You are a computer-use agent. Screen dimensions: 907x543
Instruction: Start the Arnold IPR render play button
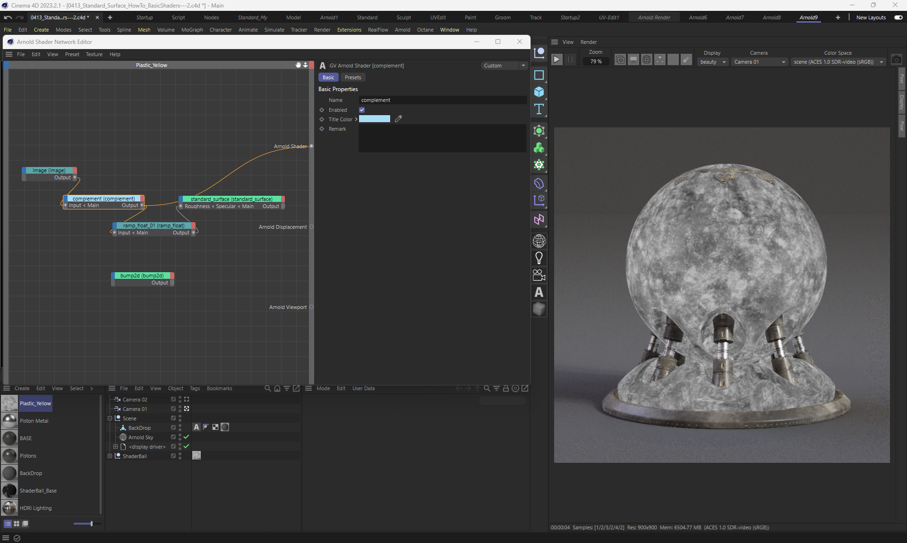[x=556, y=59]
